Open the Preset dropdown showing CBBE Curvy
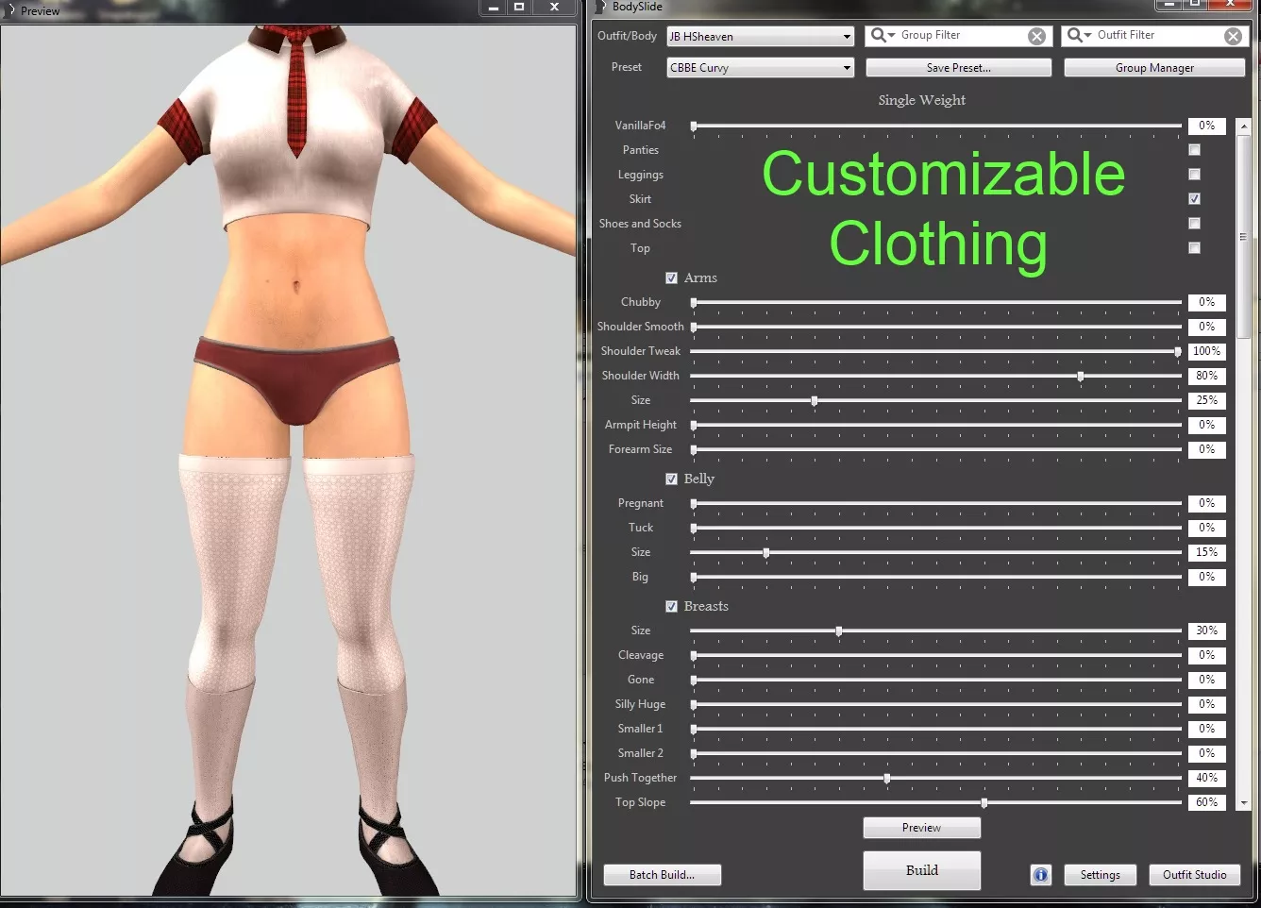This screenshot has height=908, width=1261. pyautogui.click(x=760, y=68)
